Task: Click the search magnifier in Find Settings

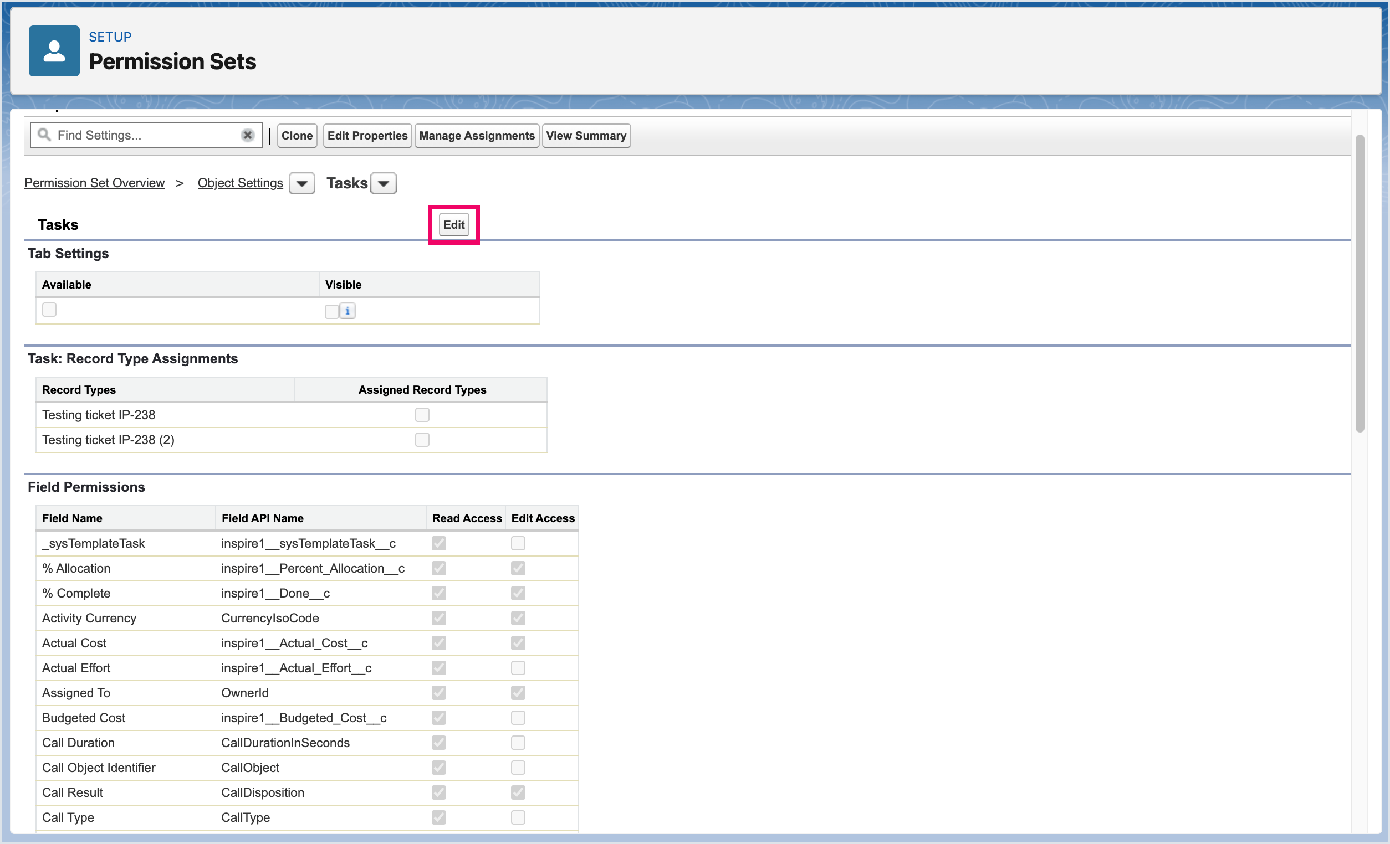Action: coord(44,135)
